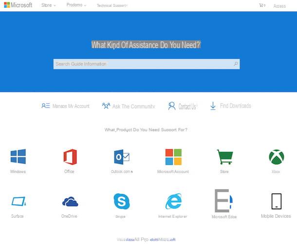Select the Windows product icon
Viewport: 297px width, 244px height.
18,157
